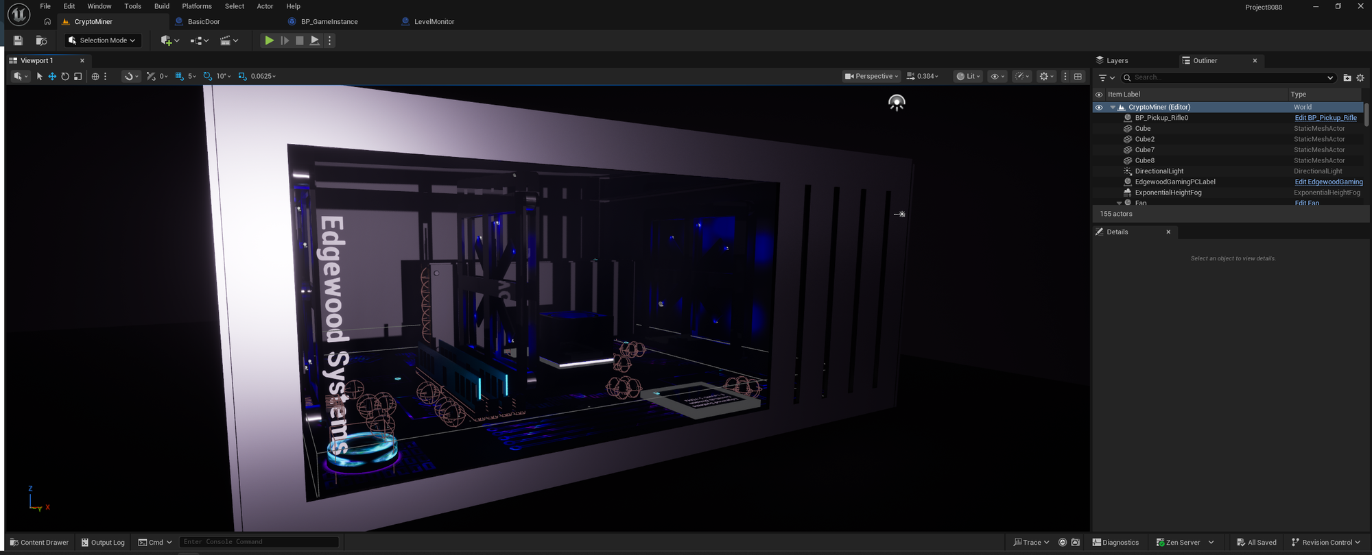
Task: Choose the Select objects arrow tool
Action: [x=39, y=76]
